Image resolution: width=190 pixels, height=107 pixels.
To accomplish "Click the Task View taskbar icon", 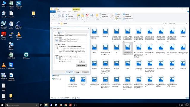I will [41, 105].
